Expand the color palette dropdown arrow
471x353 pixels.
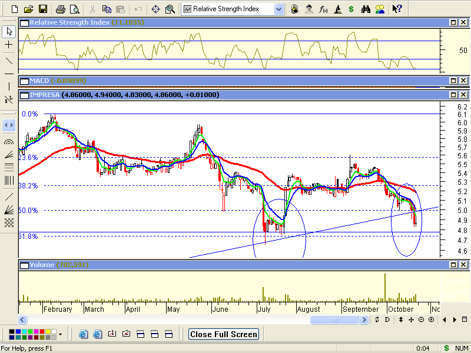pyautogui.click(x=61, y=334)
